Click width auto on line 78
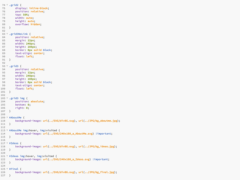The image size is (240, 180). (24, 18)
